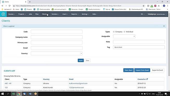
Task: Switch to Excel in taskbar
Action: [14, 94]
